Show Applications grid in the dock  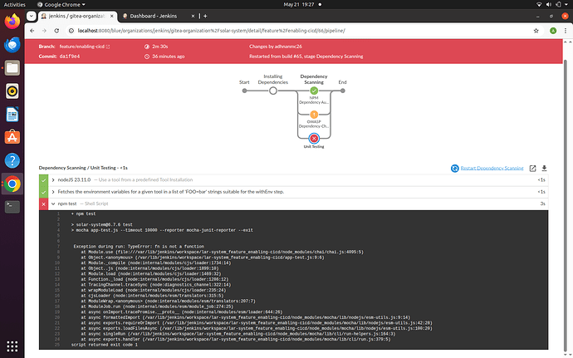12,346
